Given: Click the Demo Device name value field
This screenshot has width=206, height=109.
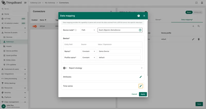Looking at the screenshot, I should pos(119,51).
